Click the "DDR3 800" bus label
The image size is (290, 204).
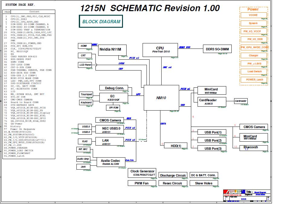[185, 47]
